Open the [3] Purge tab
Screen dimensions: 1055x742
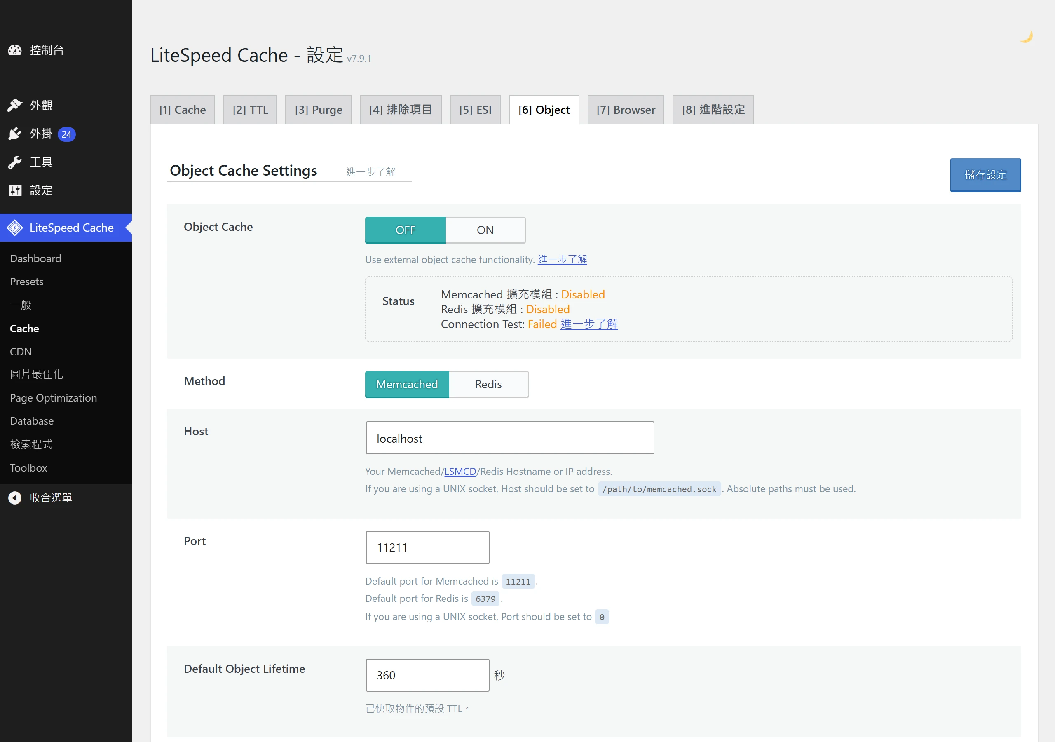click(x=319, y=110)
